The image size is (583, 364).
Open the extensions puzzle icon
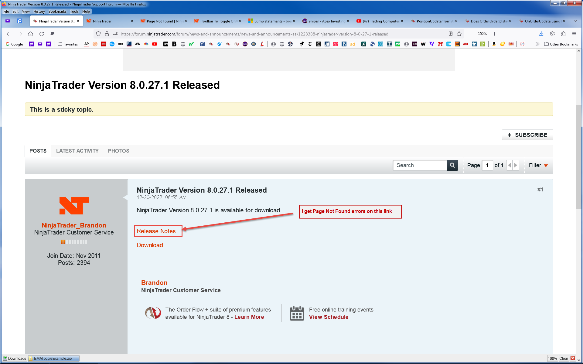tap(563, 34)
